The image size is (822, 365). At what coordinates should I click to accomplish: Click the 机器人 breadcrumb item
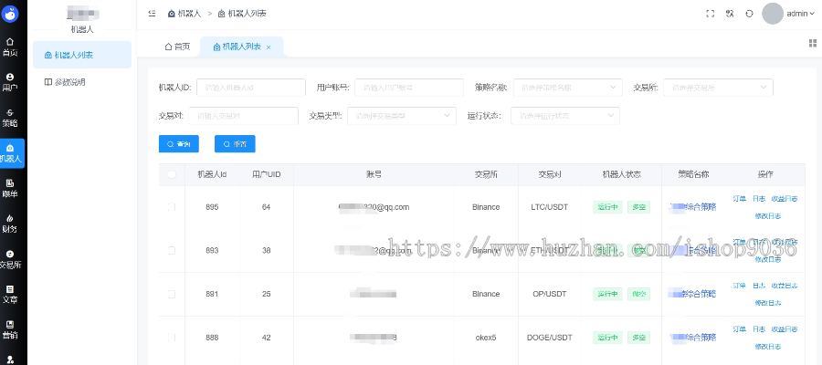click(x=184, y=14)
